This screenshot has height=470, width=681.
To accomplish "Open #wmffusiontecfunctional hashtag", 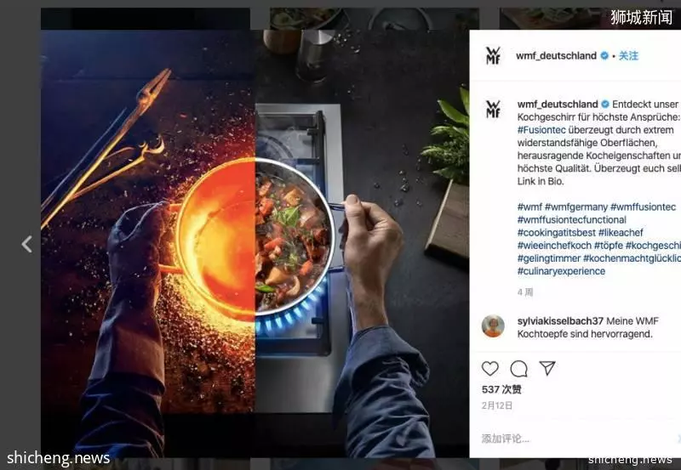I will 571,219.
